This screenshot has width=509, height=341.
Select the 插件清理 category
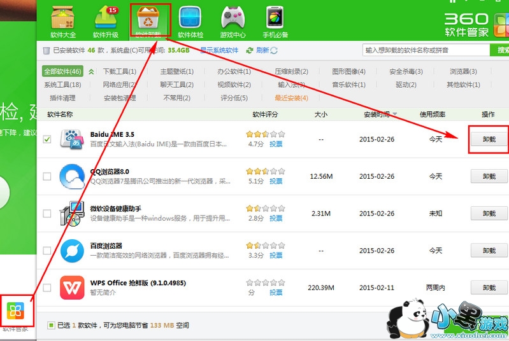[x=62, y=98]
